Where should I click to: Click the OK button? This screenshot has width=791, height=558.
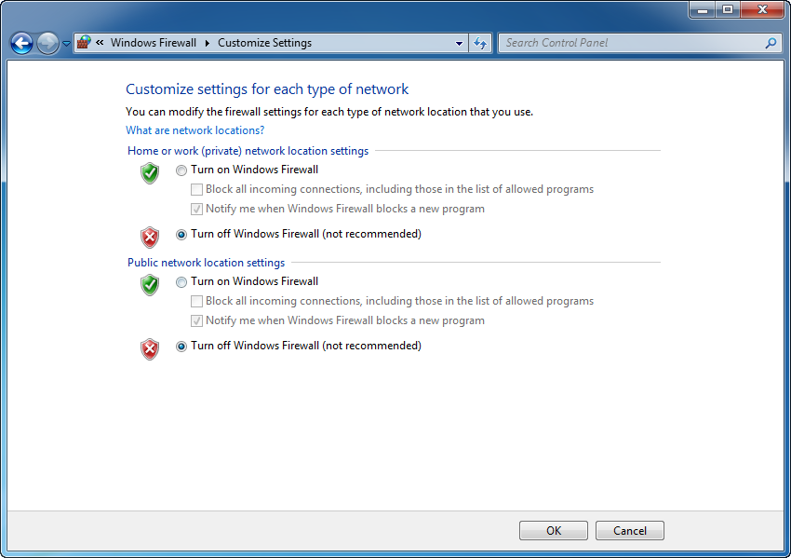coord(553,530)
